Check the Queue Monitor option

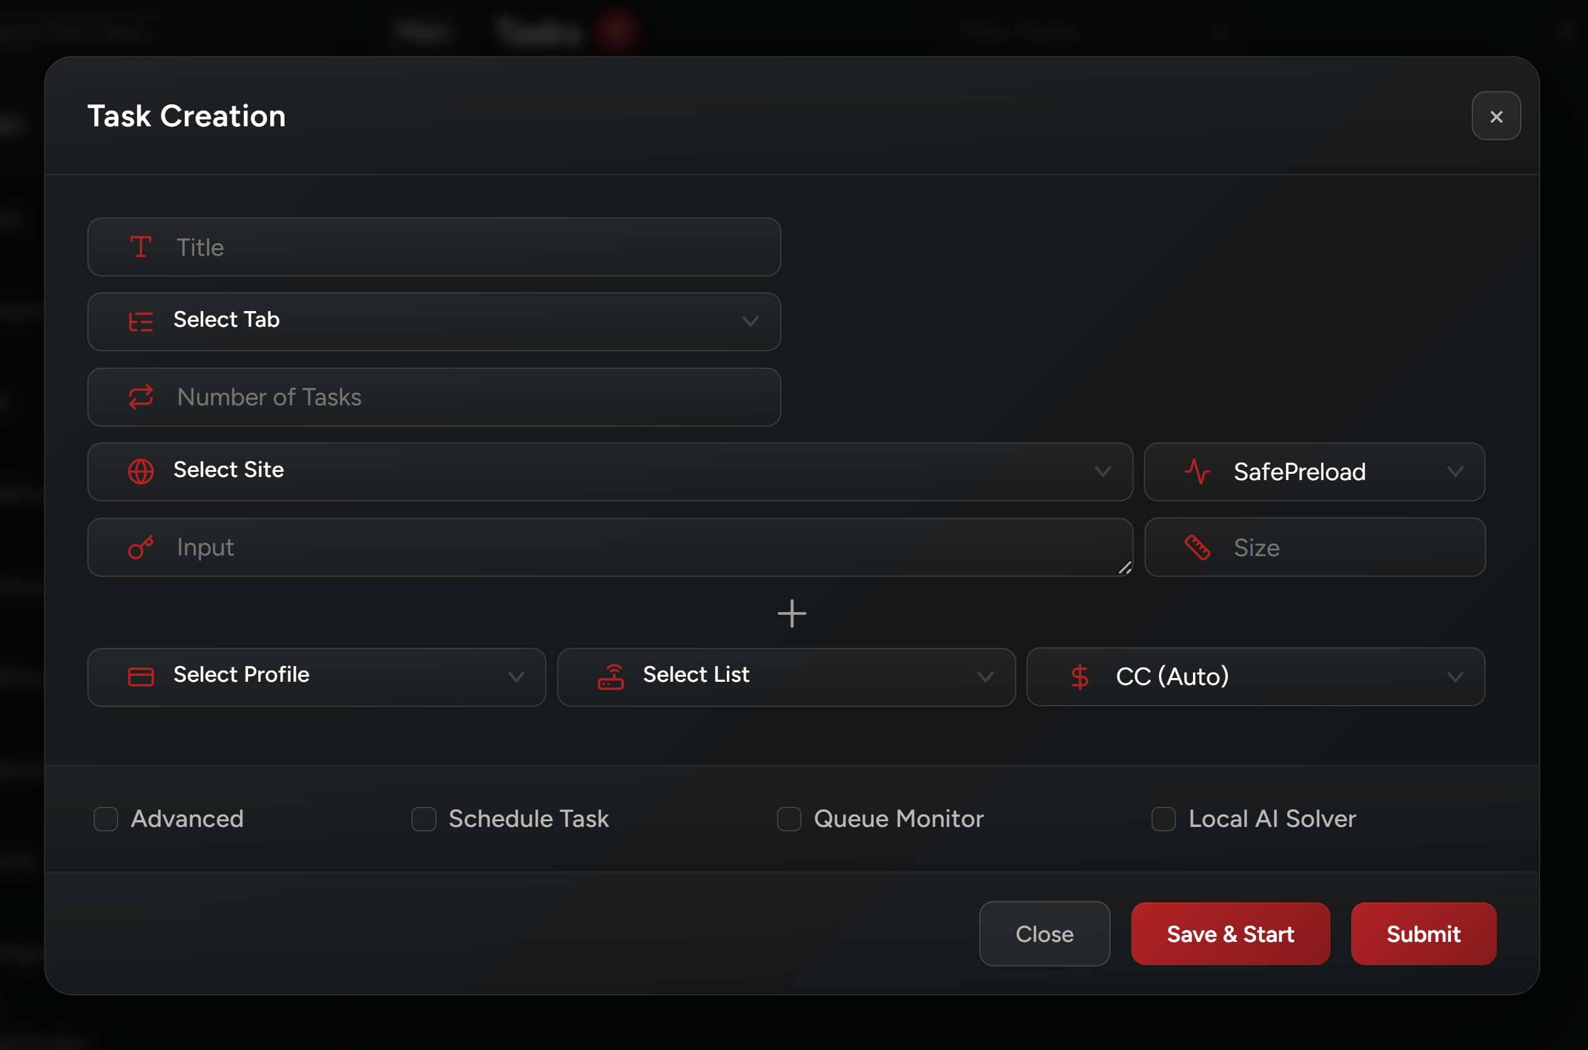(788, 819)
